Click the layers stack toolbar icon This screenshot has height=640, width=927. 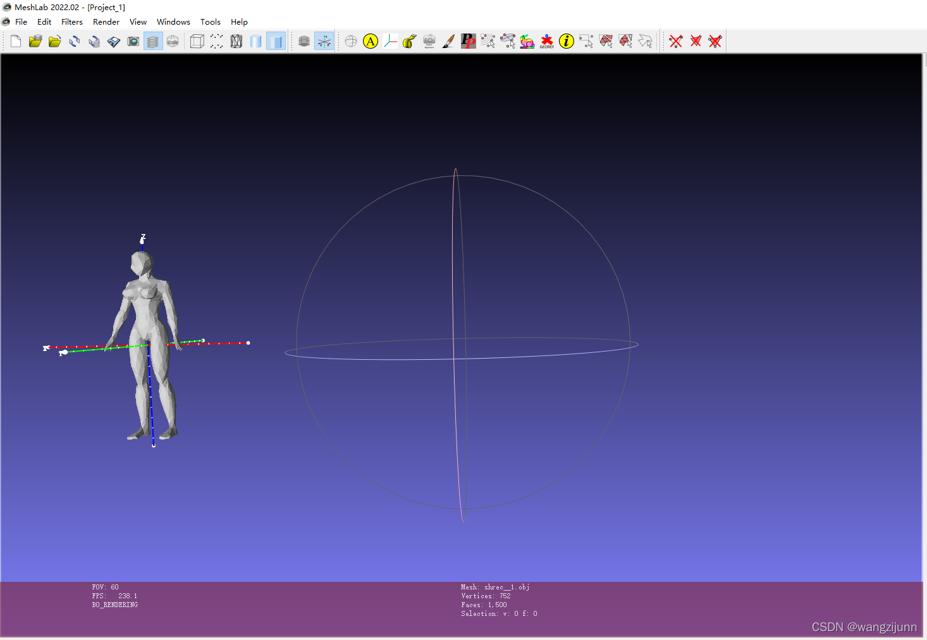point(304,41)
